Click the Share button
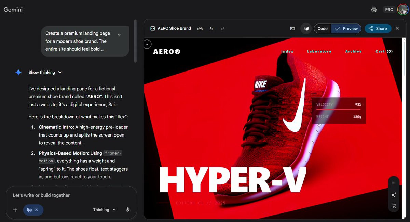This screenshot has width=410, height=222. point(378,29)
